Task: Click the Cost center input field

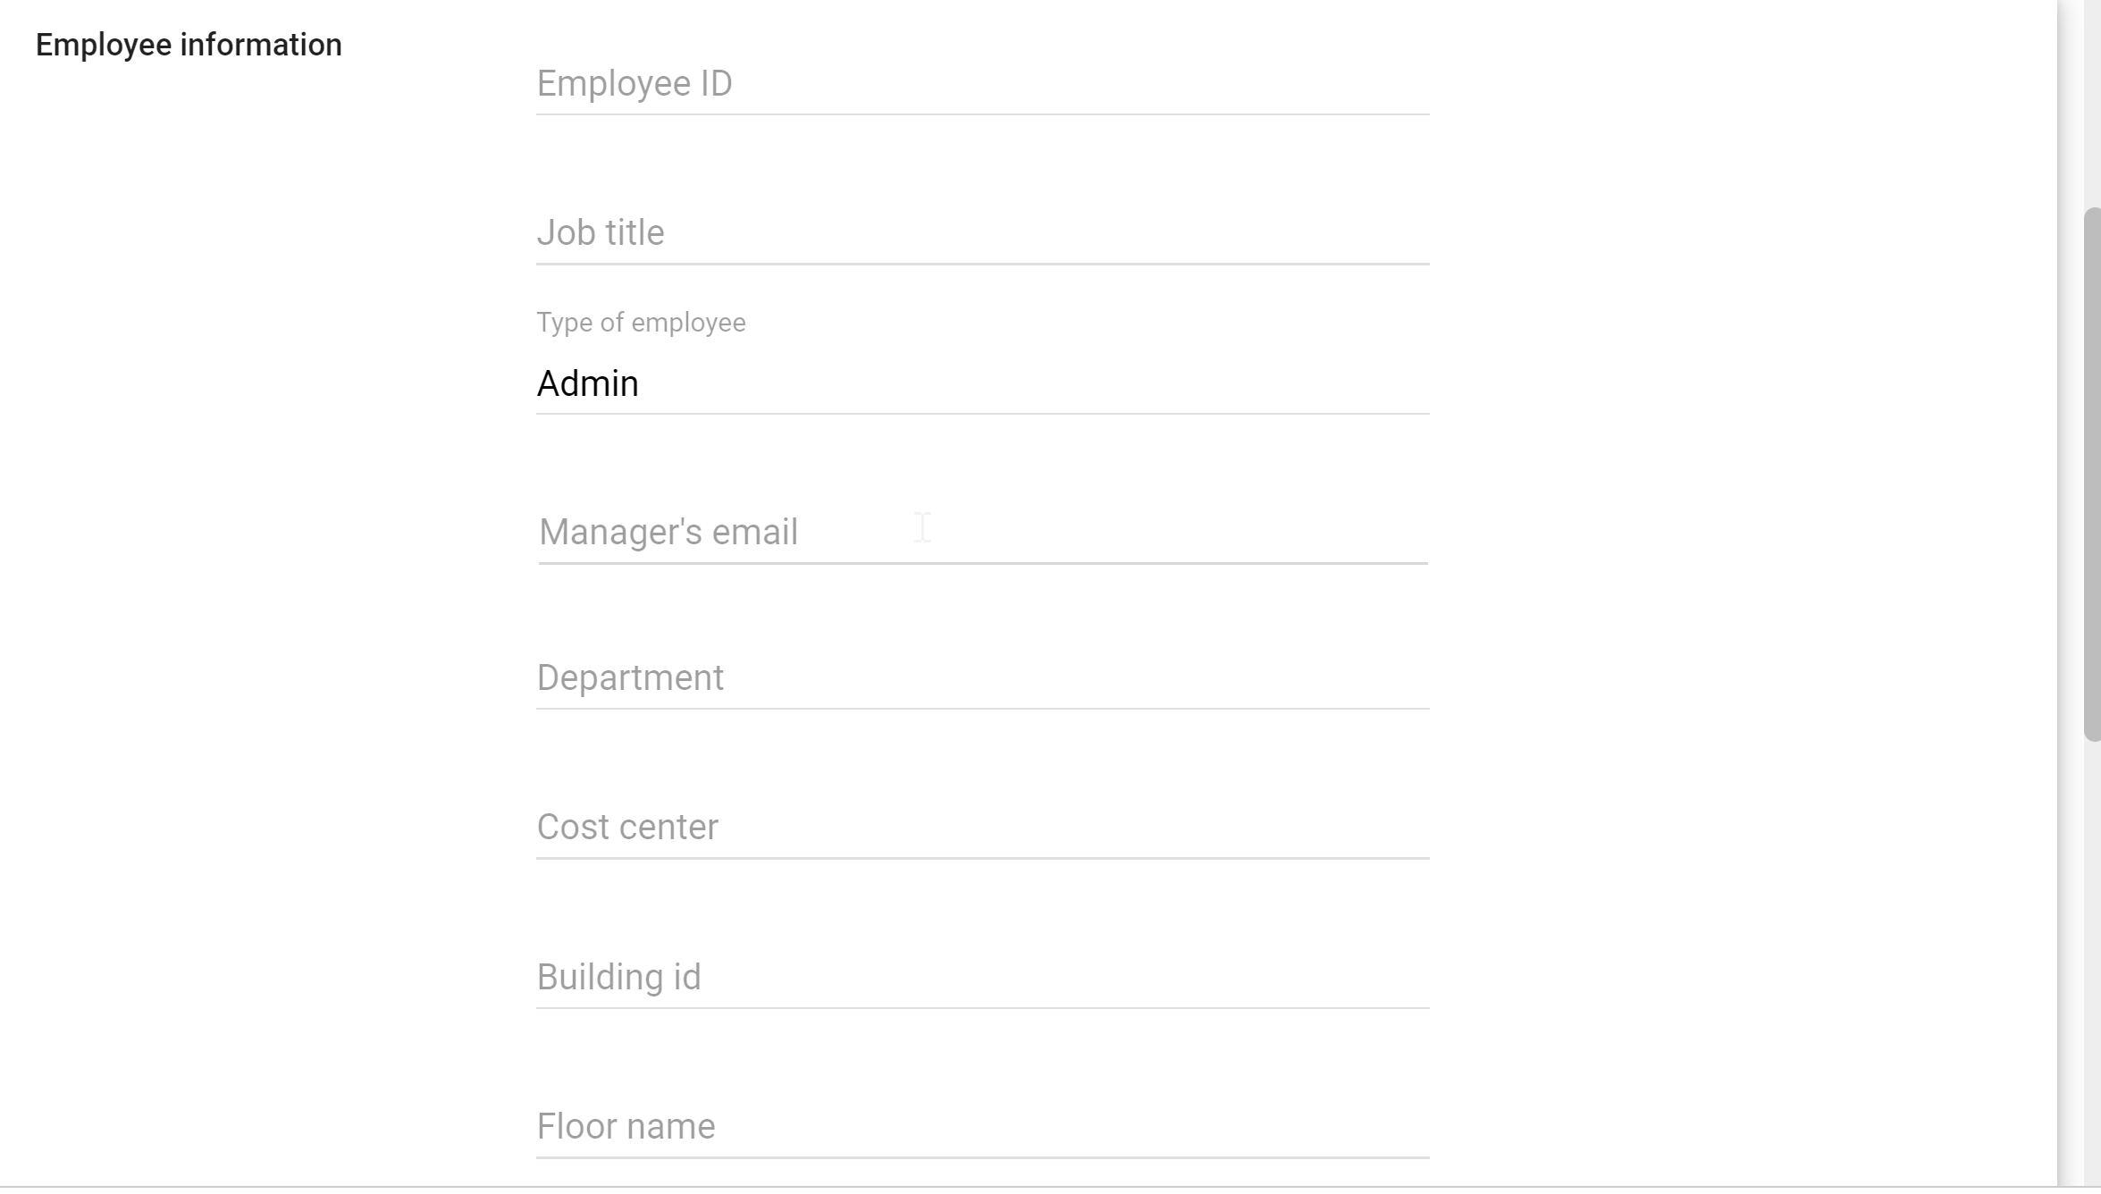Action: pyautogui.click(x=982, y=828)
